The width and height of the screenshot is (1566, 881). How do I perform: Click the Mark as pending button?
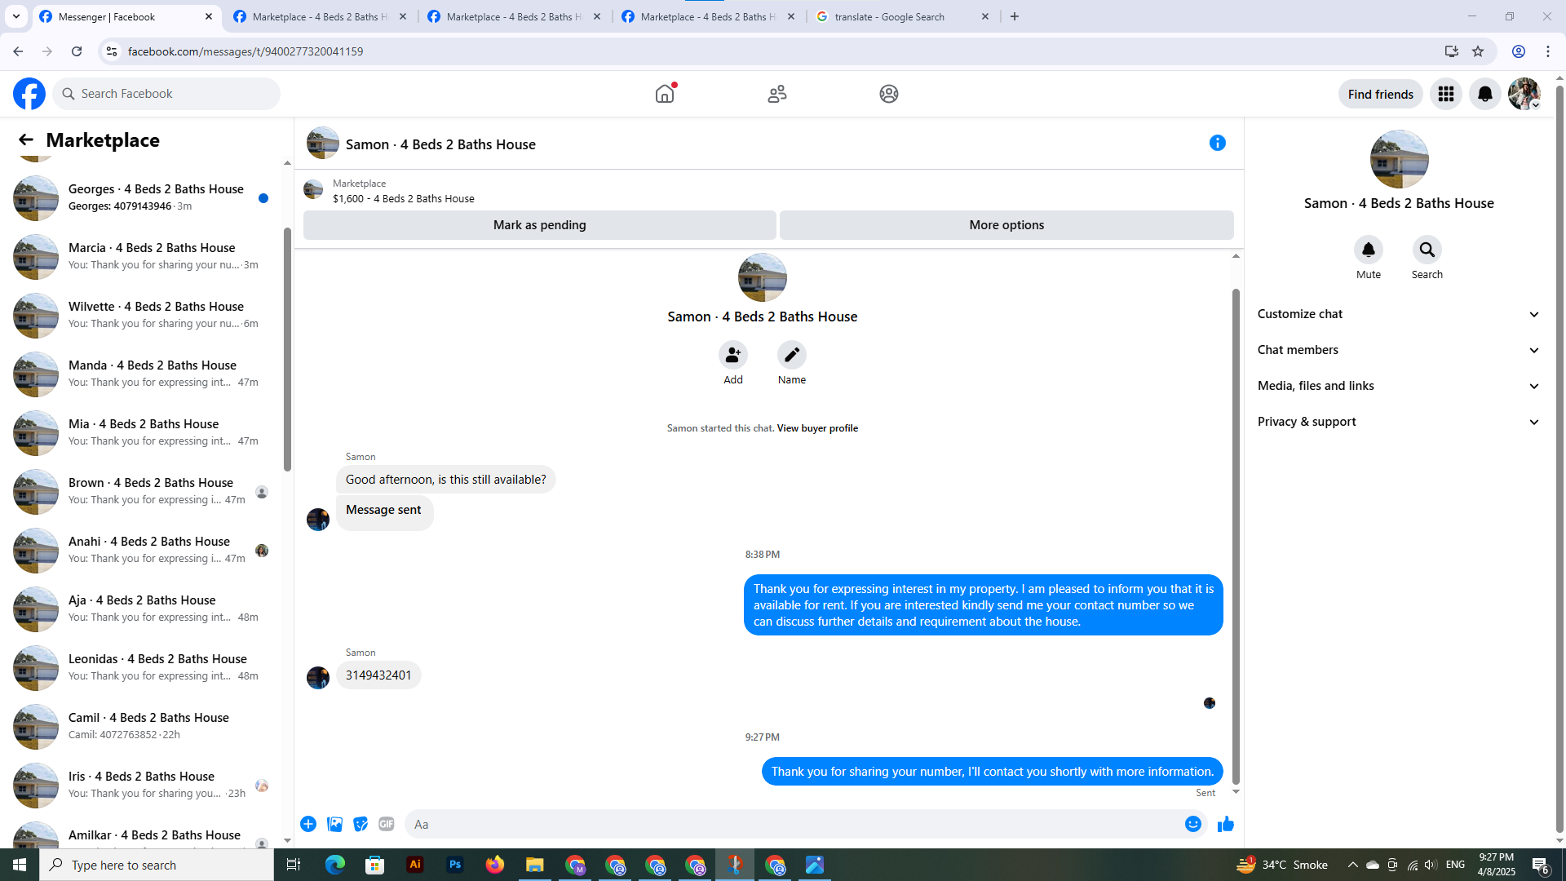(539, 225)
